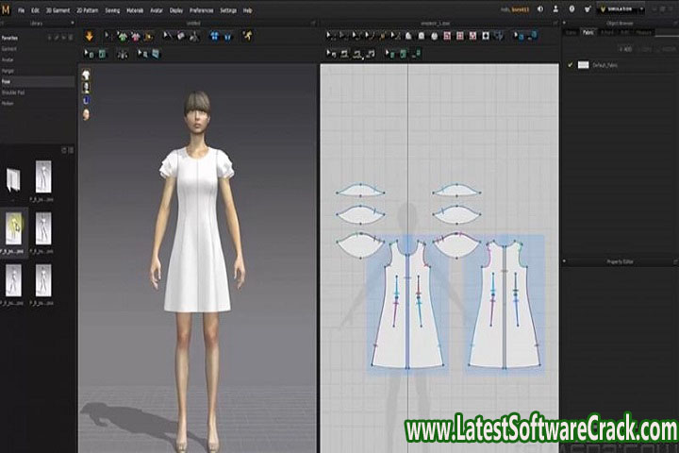Viewport: 679px width, 453px height.
Task: Open the Library panel dropdown arrow
Action: (72, 24)
